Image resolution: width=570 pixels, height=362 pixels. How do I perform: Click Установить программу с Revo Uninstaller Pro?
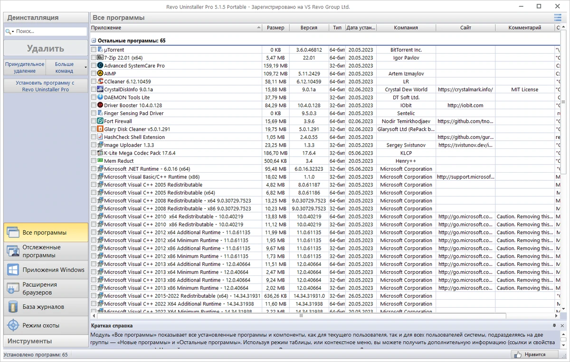pyautogui.click(x=46, y=86)
